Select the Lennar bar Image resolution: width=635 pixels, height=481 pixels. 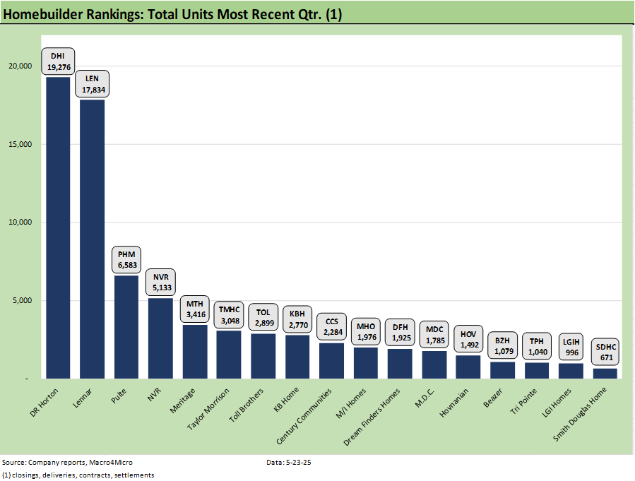[93, 239]
